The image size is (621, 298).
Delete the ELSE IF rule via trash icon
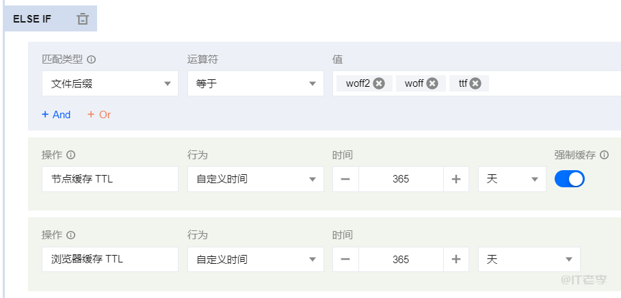click(83, 19)
